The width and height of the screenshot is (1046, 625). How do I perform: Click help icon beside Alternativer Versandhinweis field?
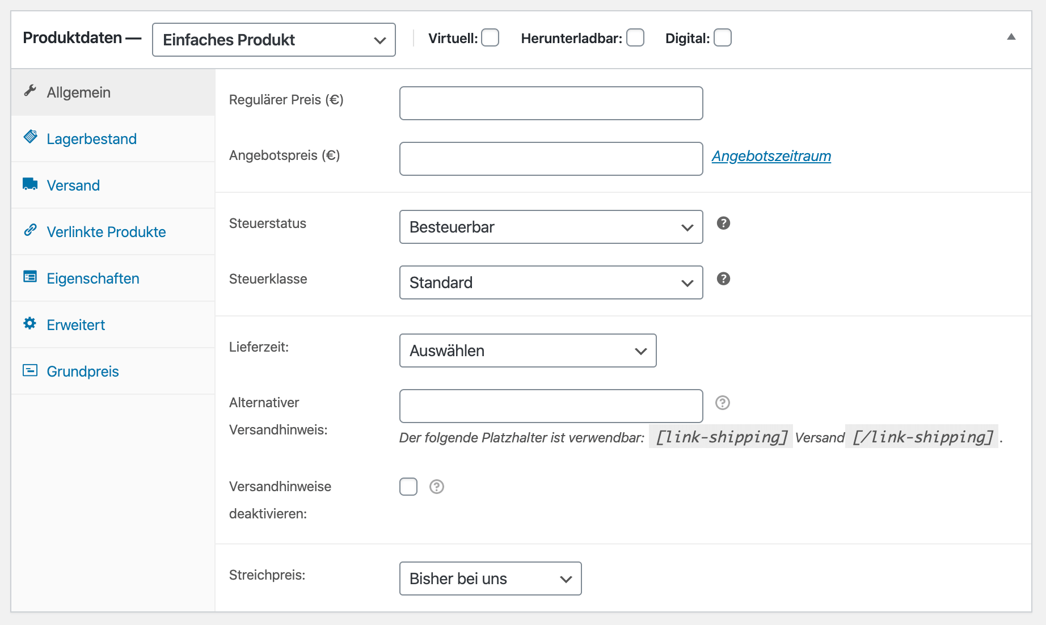tap(723, 403)
